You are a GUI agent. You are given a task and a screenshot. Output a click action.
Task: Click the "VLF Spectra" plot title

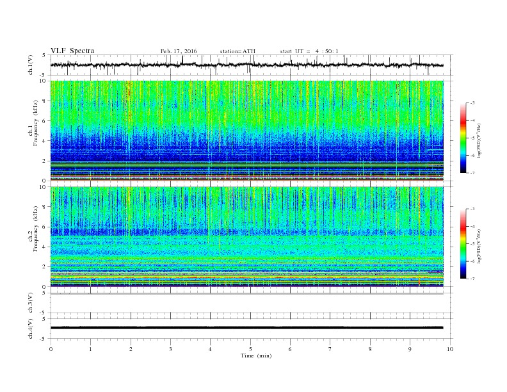click(x=72, y=51)
